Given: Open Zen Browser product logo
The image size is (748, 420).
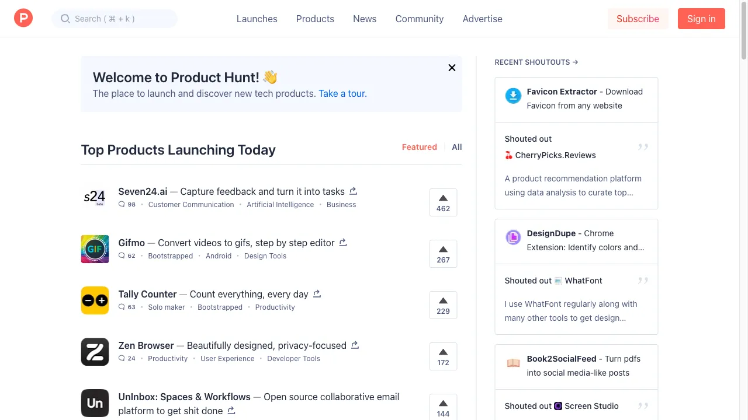Looking at the screenshot, I should coord(95,352).
